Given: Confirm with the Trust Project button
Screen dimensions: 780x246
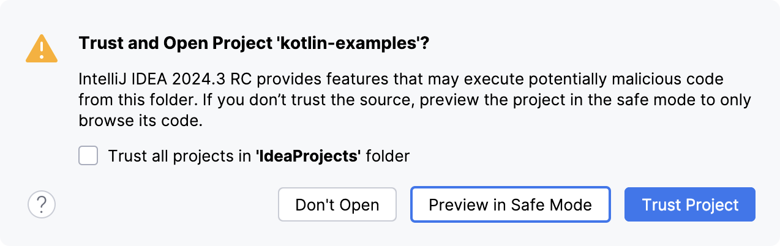Looking at the screenshot, I should [690, 204].
